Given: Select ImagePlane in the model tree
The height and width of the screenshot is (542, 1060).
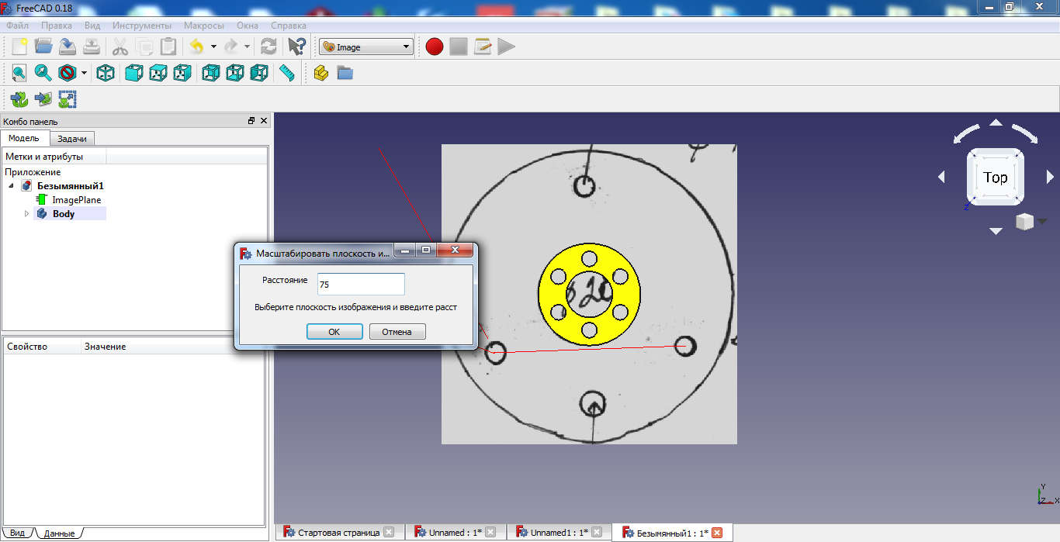Looking at the screenshot, I should pyautogui.click(x=76, y=200).
